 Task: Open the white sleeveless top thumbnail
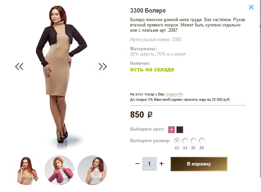[92, 170]
